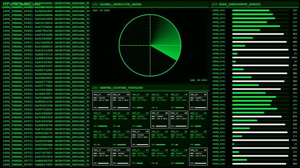Click the CPU bar in SRV_24 card
The image size is (300, 168).
[x=200, y=163]
